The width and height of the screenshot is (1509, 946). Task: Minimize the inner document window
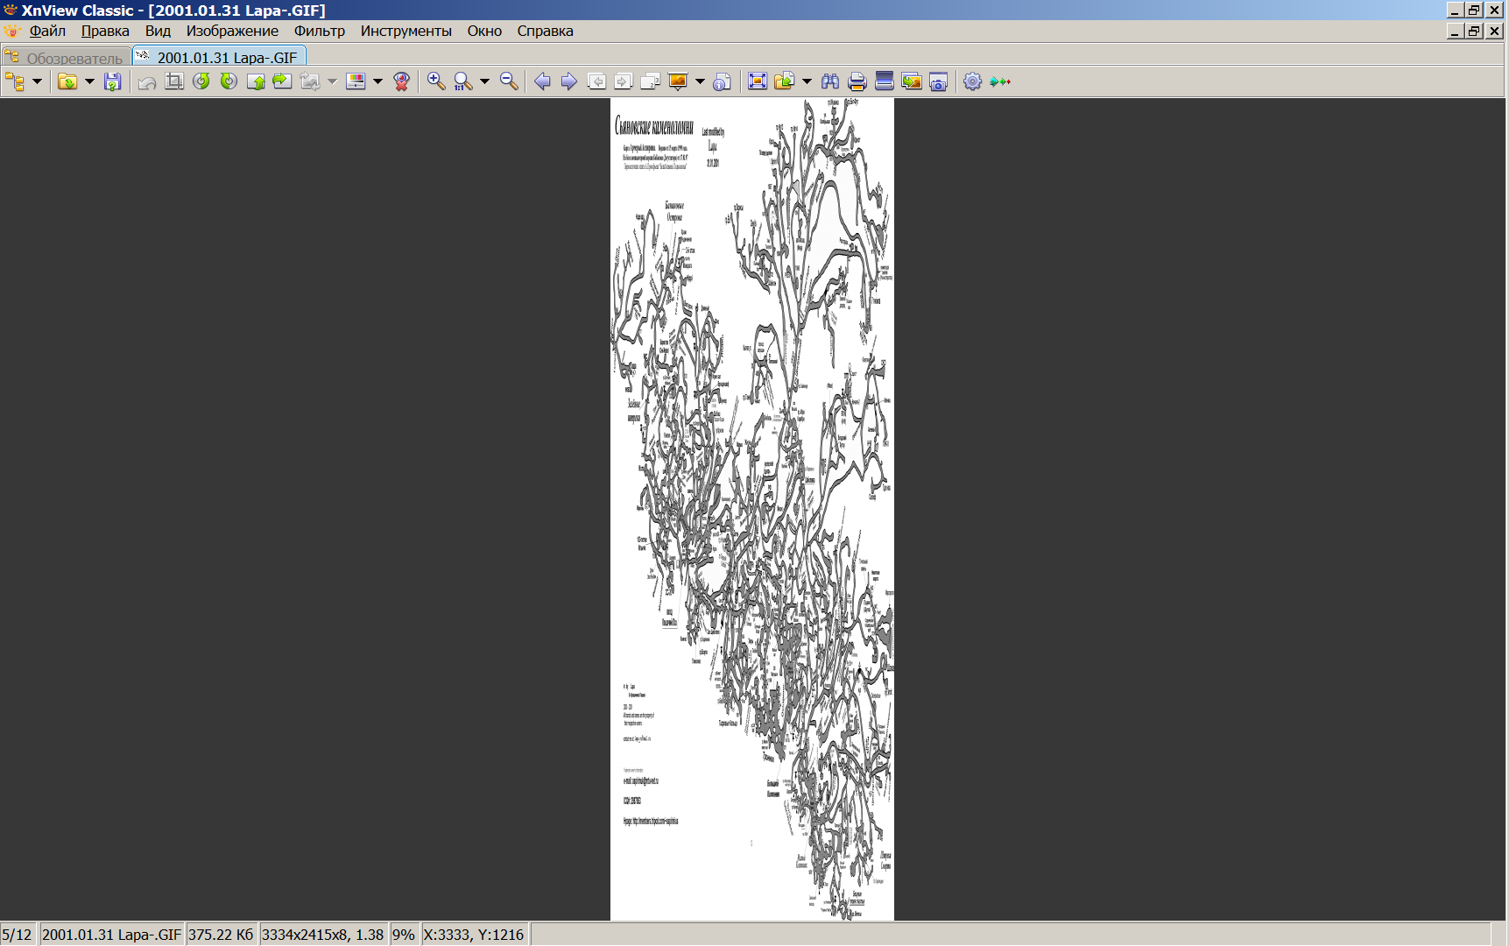point(1455,31)
